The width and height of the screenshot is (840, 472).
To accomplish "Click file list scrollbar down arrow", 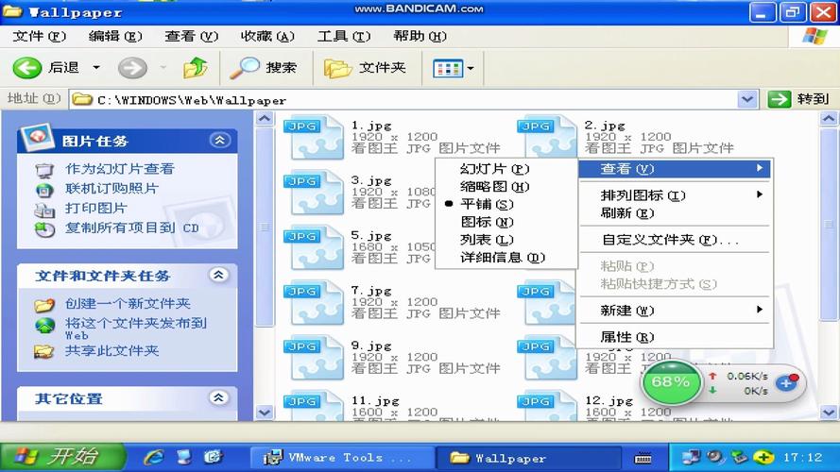I will tap(829, 413).
